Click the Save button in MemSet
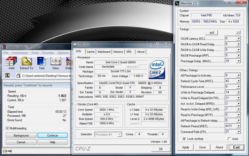Screen dimensions: 249x156 click(202, 147)
